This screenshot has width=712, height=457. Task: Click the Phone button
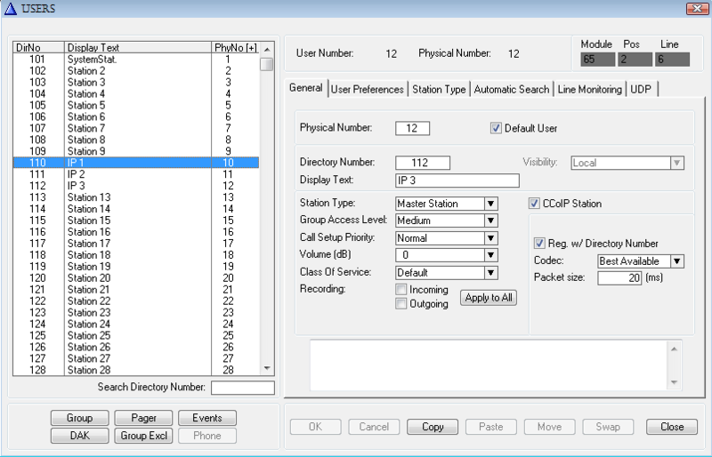(x=207, y=436)
